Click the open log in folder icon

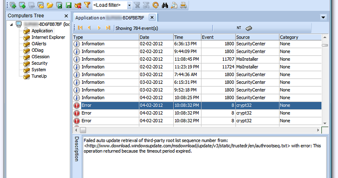(x=41, y=5)
